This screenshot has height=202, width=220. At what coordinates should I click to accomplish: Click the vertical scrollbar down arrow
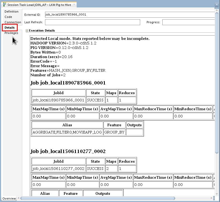[x=217, y=194]
